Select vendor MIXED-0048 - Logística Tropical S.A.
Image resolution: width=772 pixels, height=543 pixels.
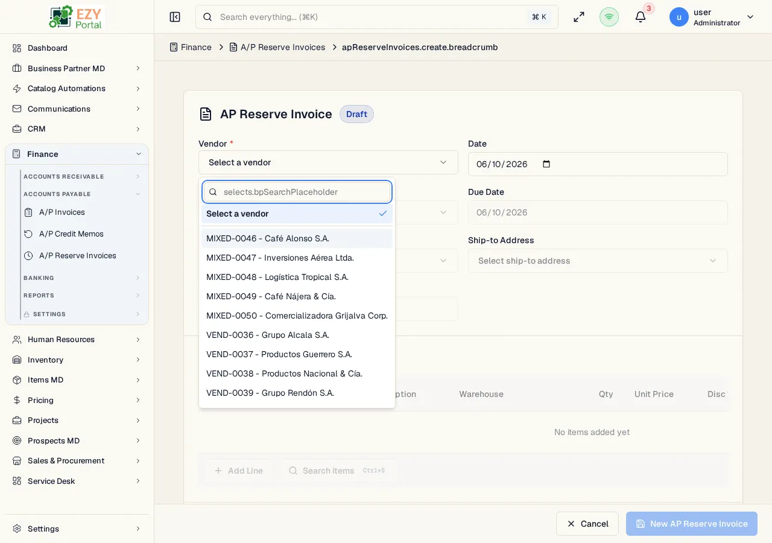pos(297,277)
